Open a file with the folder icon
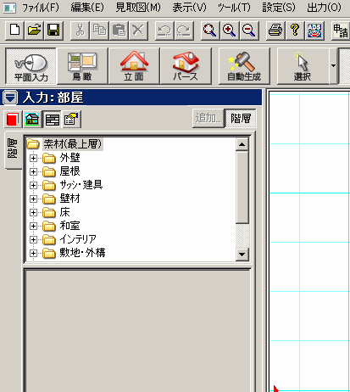The width and height of the screenshot is (350, 392). 34,30
